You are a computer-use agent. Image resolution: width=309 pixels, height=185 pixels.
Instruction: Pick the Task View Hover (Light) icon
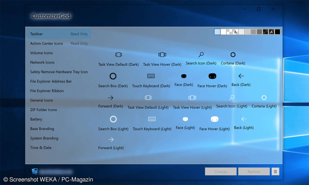point(192,98)
